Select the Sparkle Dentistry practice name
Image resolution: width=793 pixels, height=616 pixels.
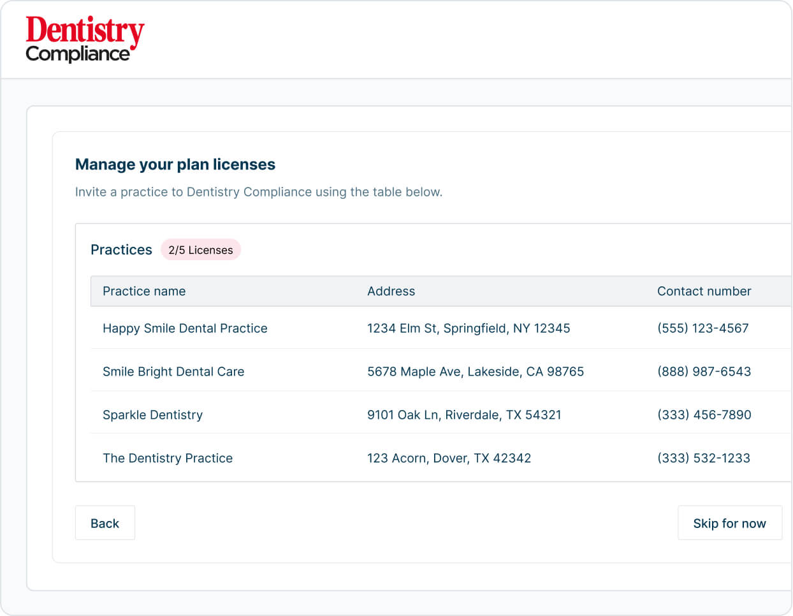(x=152, y=415)
